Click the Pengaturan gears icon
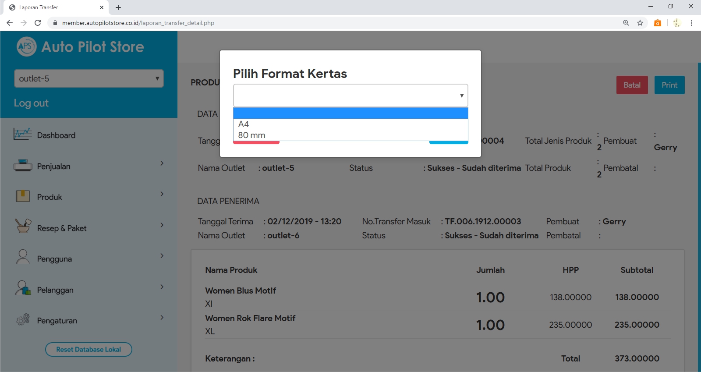Viewport: 701px width, 372px height. pyautogui.click(x=23, y=320)
